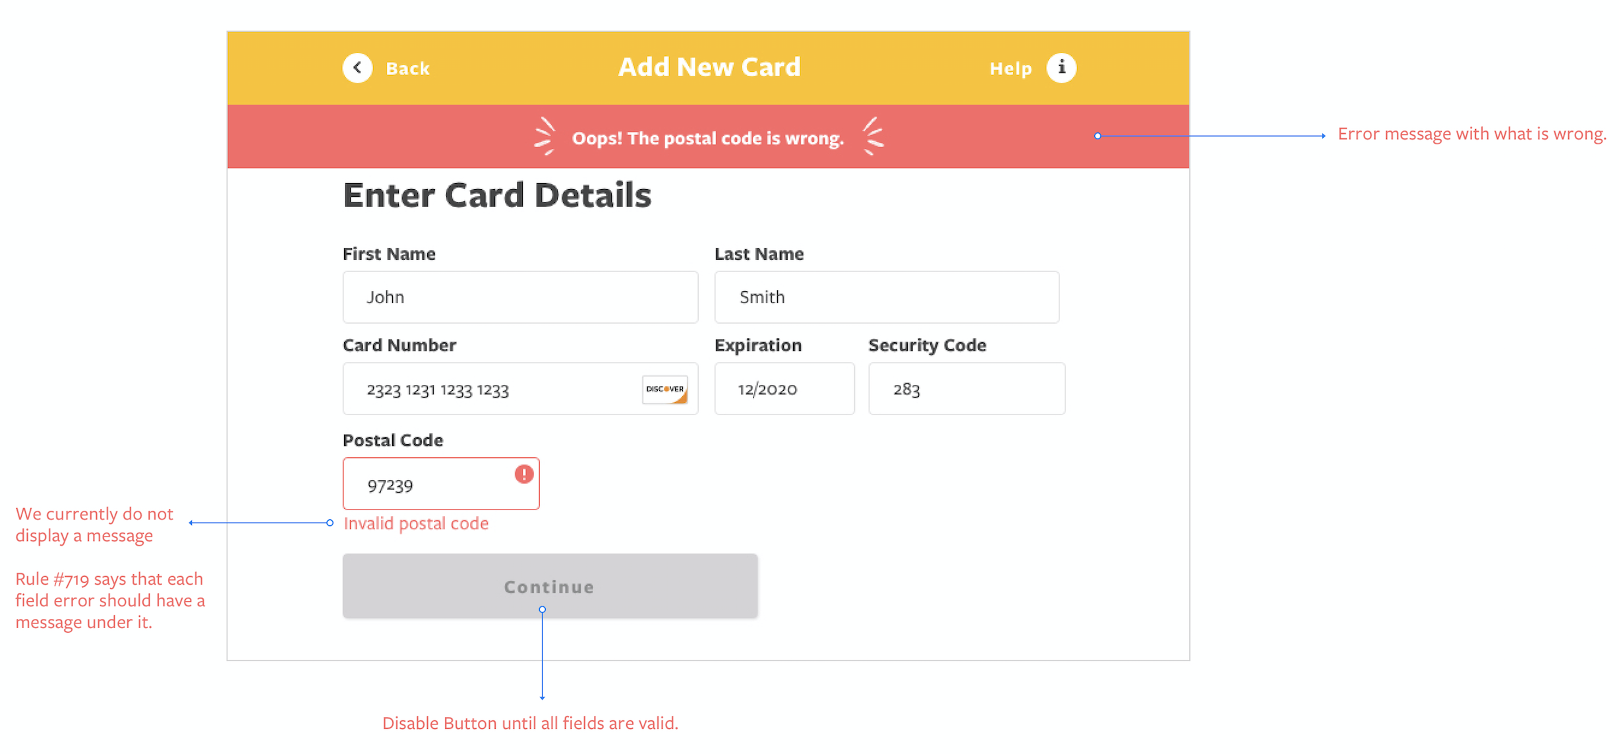The image size is (1619, 754).
Task: Click the right burst decoration in error banner
Action: point(873,136)
